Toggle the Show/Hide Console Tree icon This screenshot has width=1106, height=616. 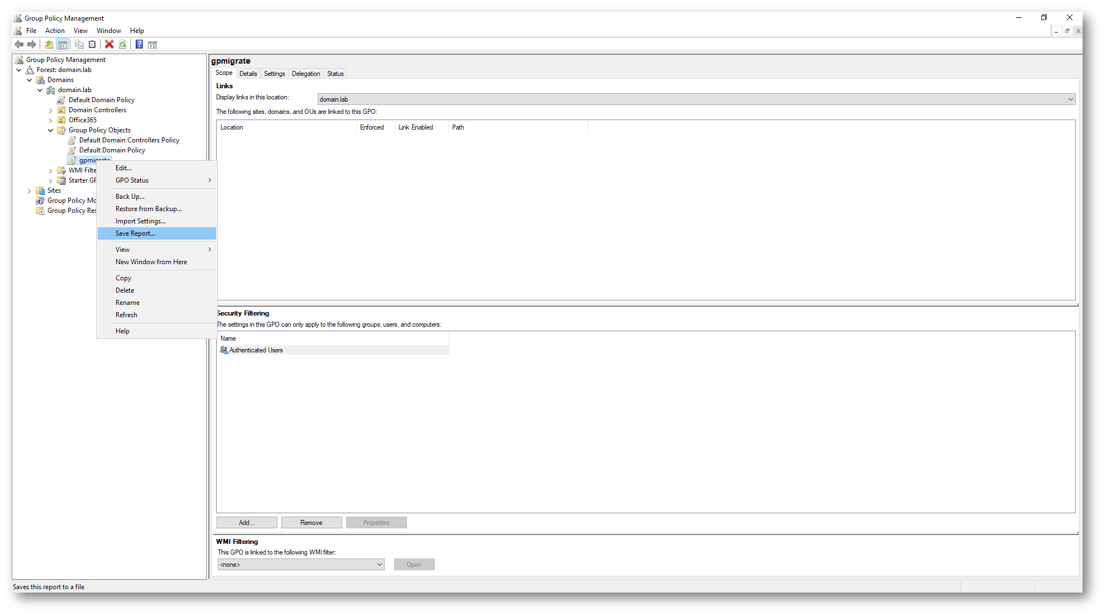pos(63,45)
